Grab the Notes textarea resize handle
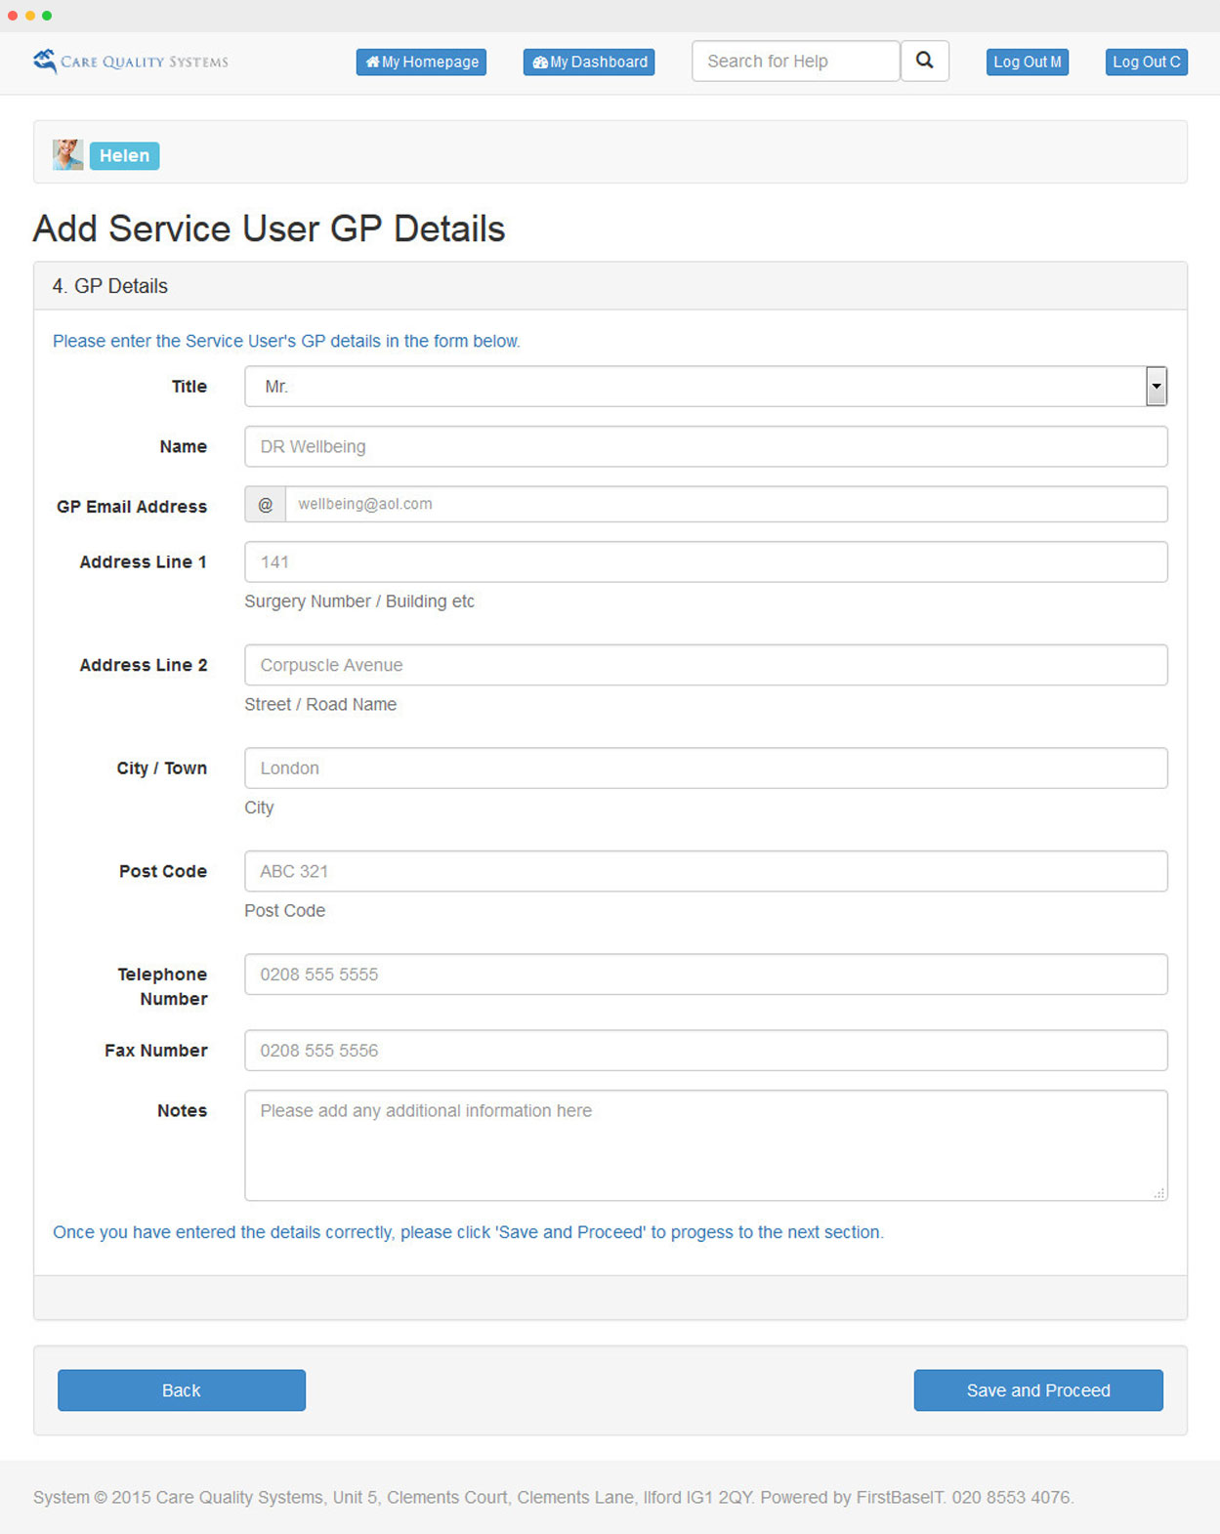 [x=1159, y=1193]
